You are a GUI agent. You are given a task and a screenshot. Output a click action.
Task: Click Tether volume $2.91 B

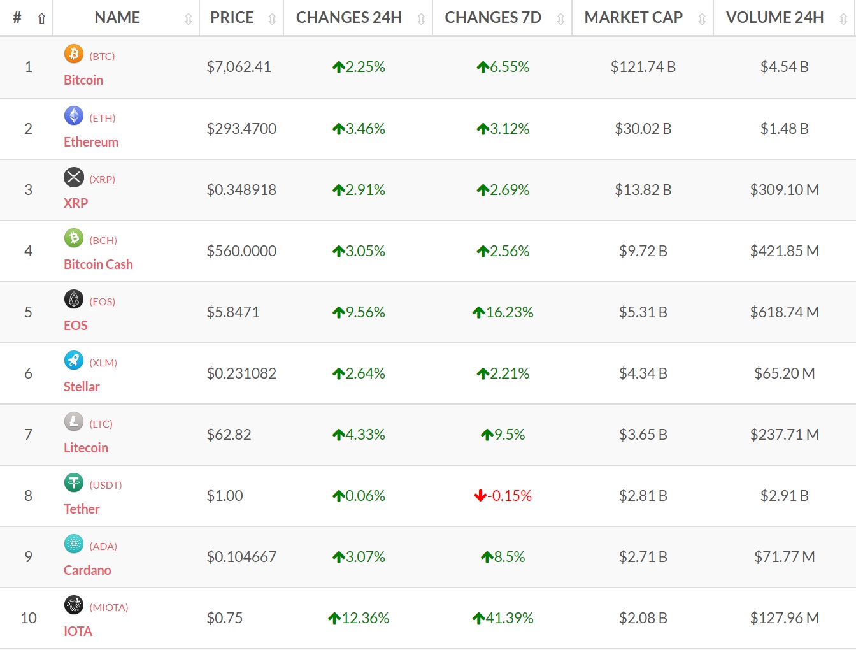785,496
